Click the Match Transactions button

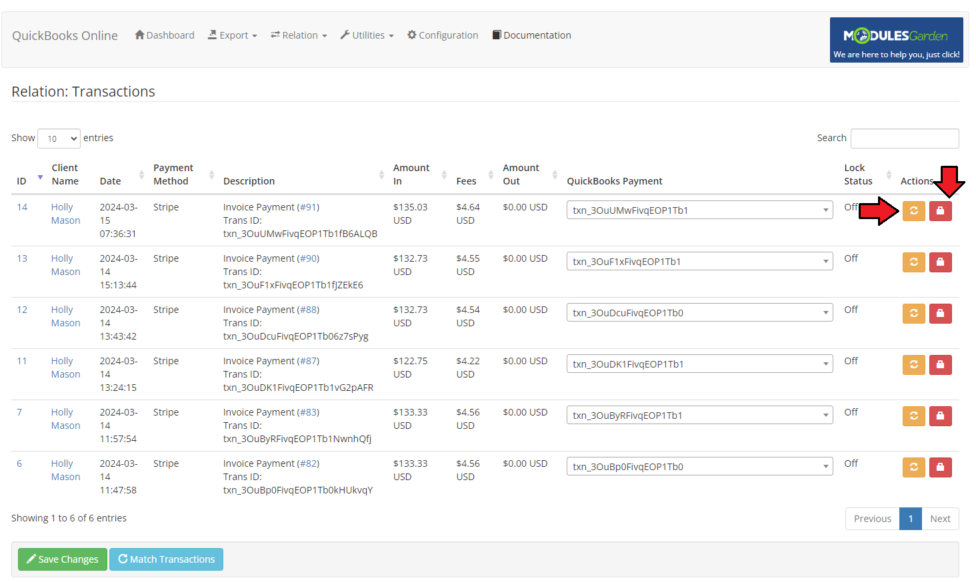[167, 559]
